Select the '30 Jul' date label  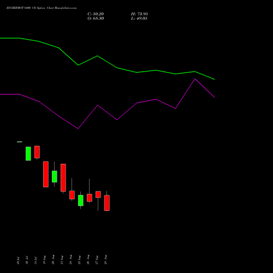pos(27,260)
